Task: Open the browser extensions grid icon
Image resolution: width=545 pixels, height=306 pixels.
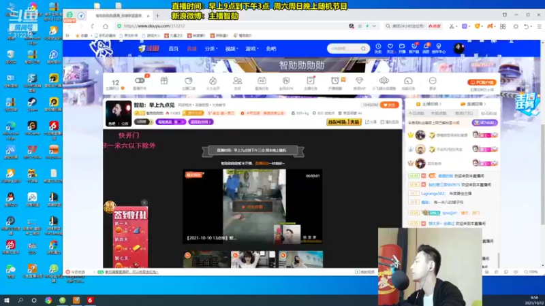Action: [x=503, y=27]
